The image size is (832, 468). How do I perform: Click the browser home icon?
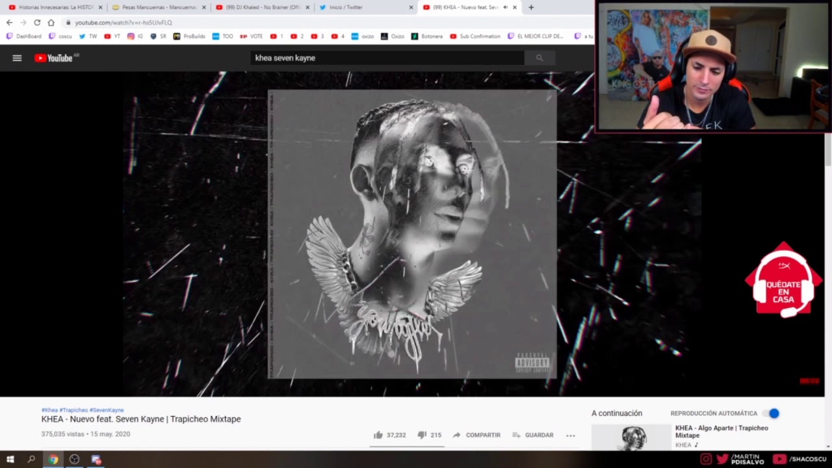pyautogui.click(x=51, y=22)
